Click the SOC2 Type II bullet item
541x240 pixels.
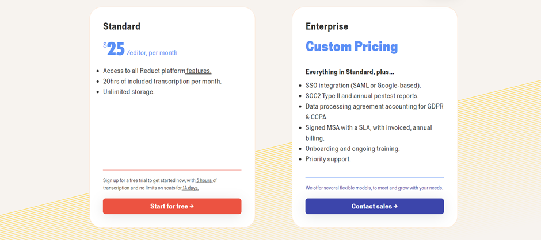click(x=362, y=96)
